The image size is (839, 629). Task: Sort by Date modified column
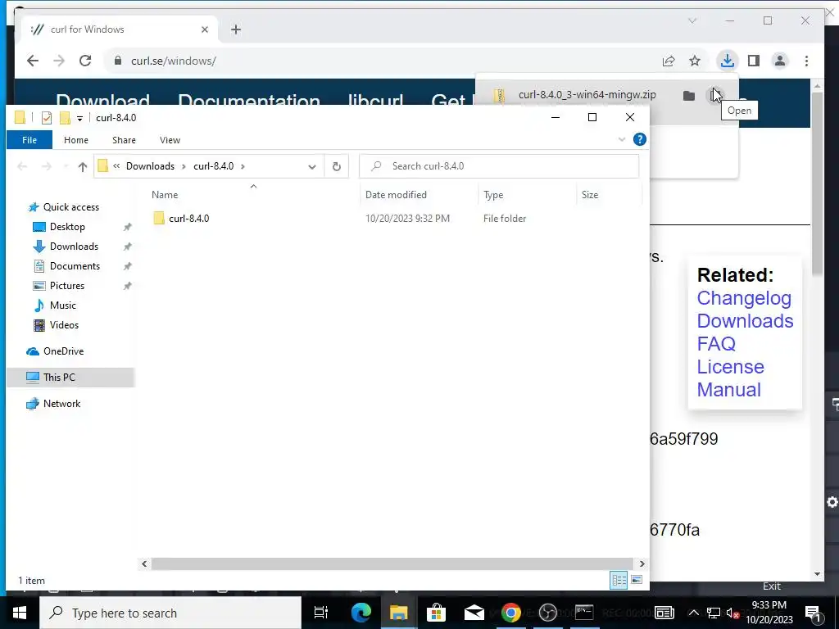tap(396, 195)
